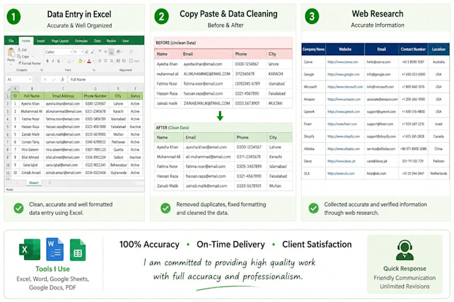Toggle Italic formatting
454x302 pixels.
click(53, 61)
